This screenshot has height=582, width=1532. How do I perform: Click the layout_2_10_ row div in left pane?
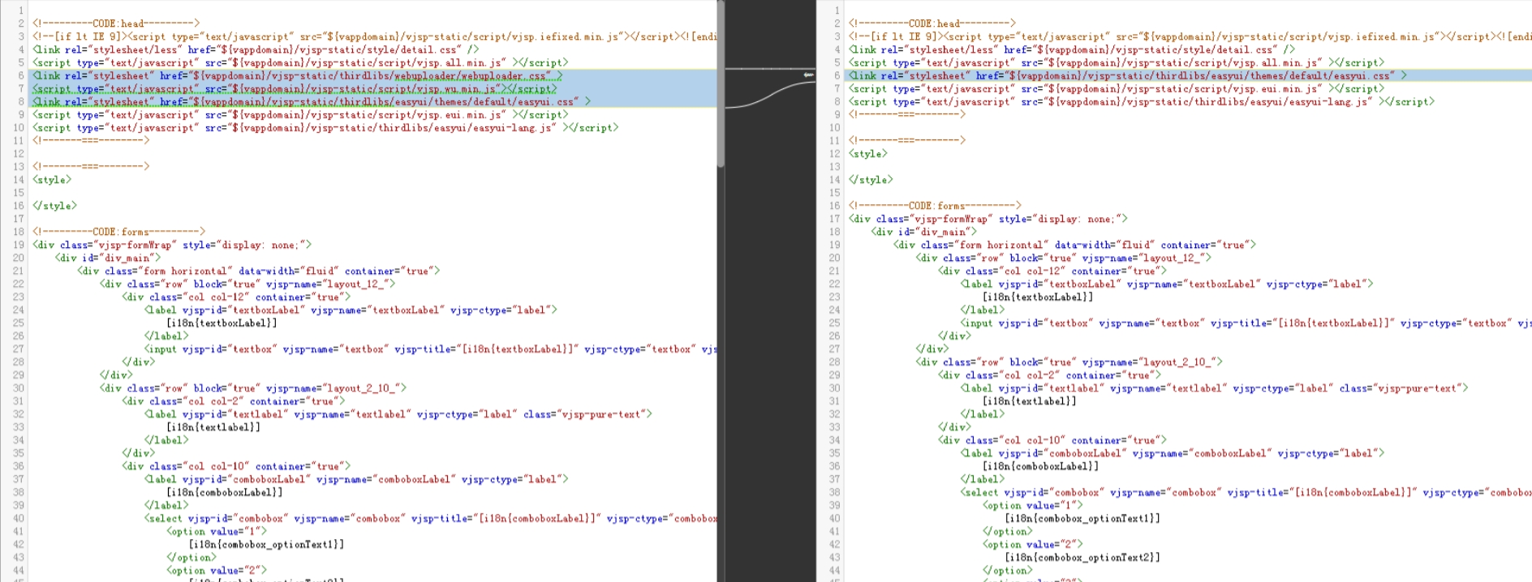[x=253, y=388]
